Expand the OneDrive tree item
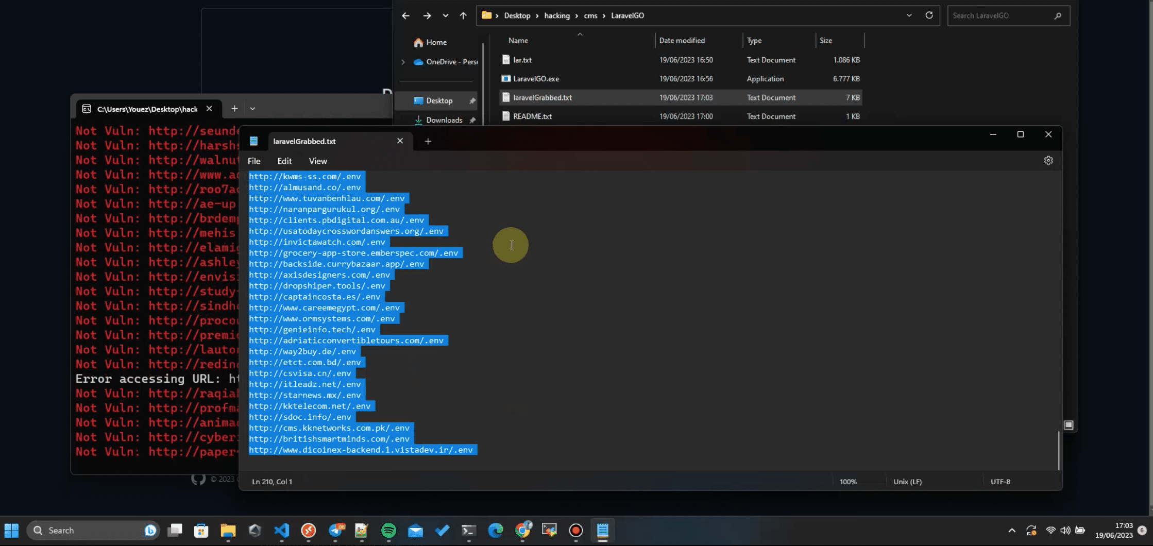This screenshot has height=546, width=1153. coord(403,62)
